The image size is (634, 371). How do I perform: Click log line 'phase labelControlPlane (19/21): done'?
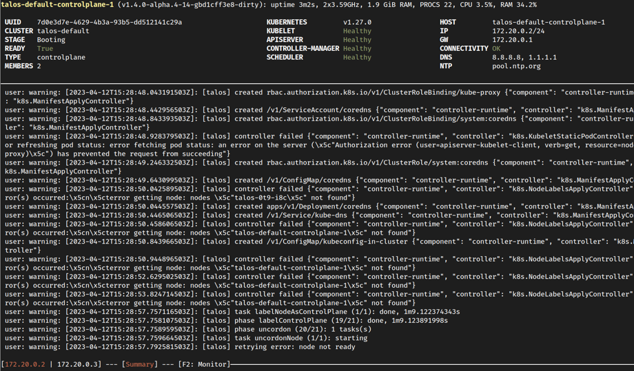[x=226, y=321]
